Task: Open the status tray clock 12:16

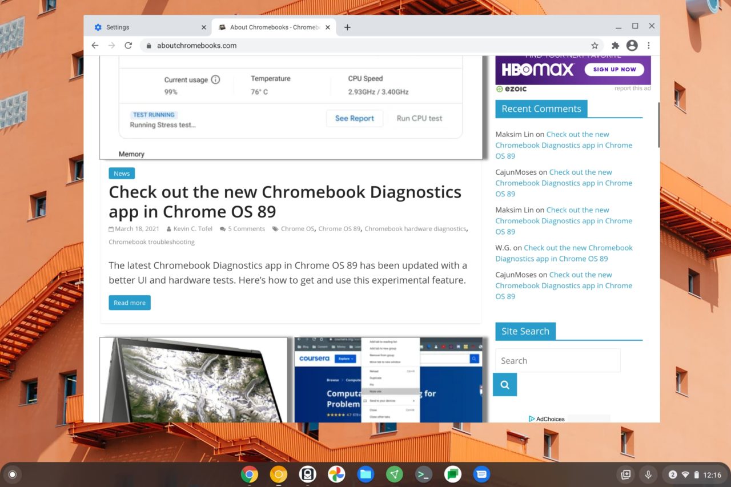Action: (x=712, y=475)
